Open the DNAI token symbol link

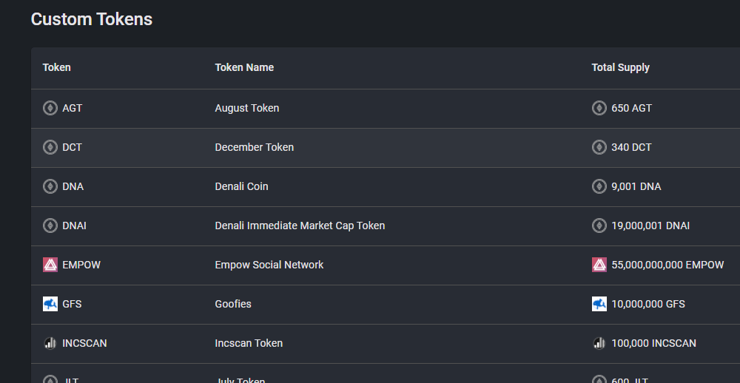(x=74, y=226)
